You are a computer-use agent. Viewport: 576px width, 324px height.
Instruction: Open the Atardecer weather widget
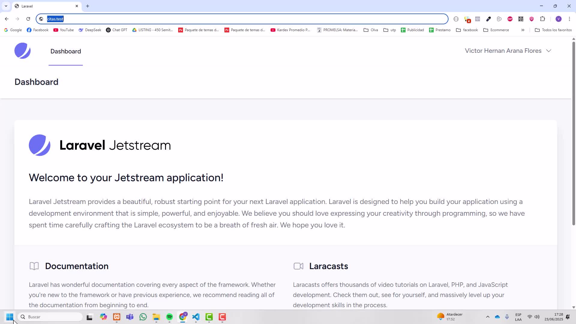(450, 317)
